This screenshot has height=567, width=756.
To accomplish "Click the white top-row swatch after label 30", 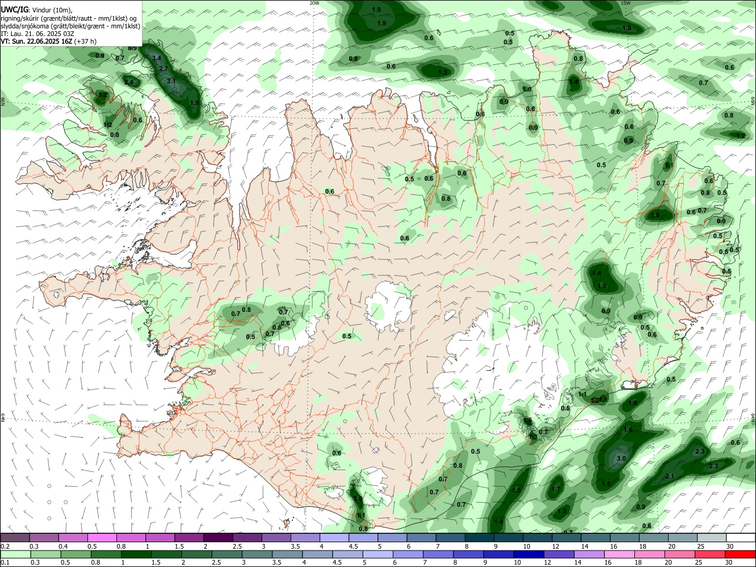I will click(x=741, y=538).
